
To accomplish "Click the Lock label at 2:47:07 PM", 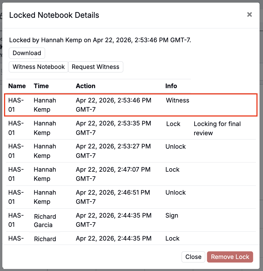I will [172, 170].
